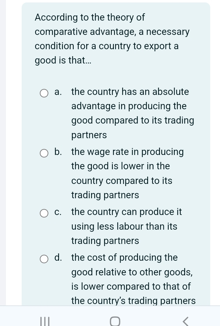
Task: Select option b about lower wage rates
Action: [44, 153]
